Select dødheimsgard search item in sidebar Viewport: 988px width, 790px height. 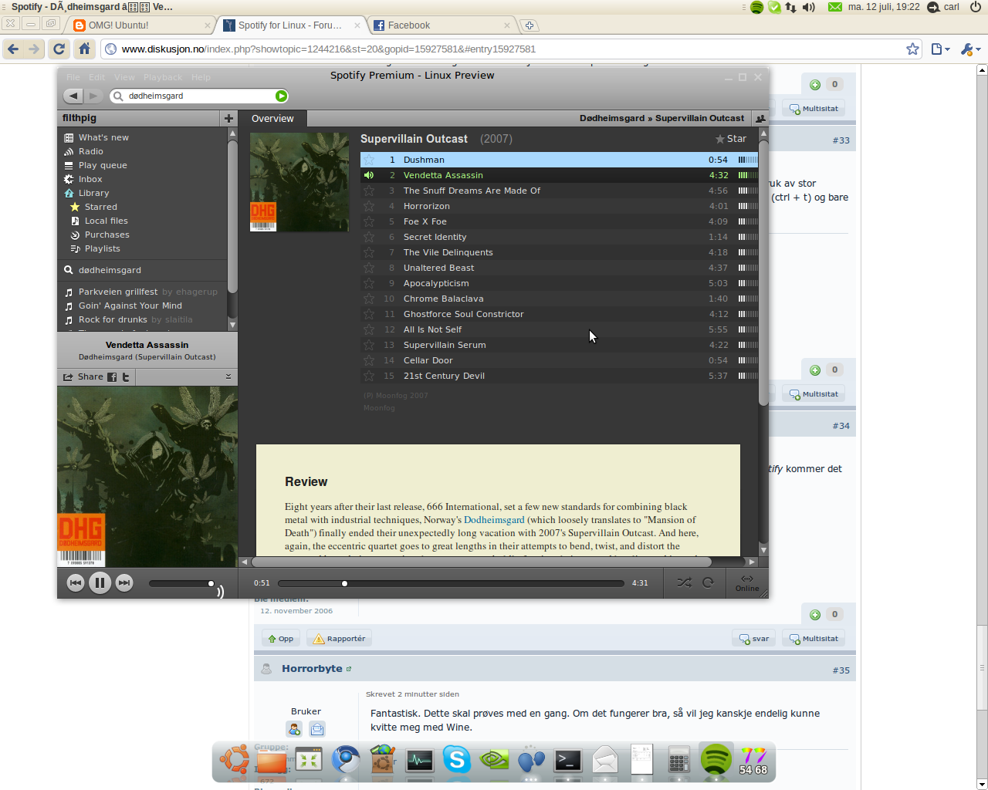[110, 270]
